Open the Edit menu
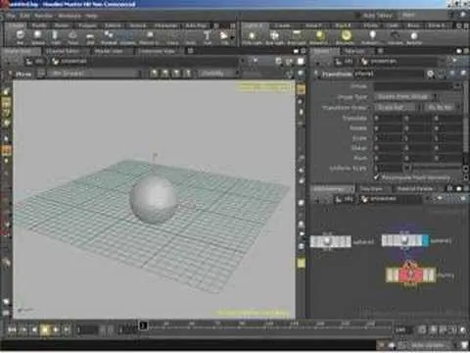The image size is (470, 353). pyautogui.click(x=24, y=16)
